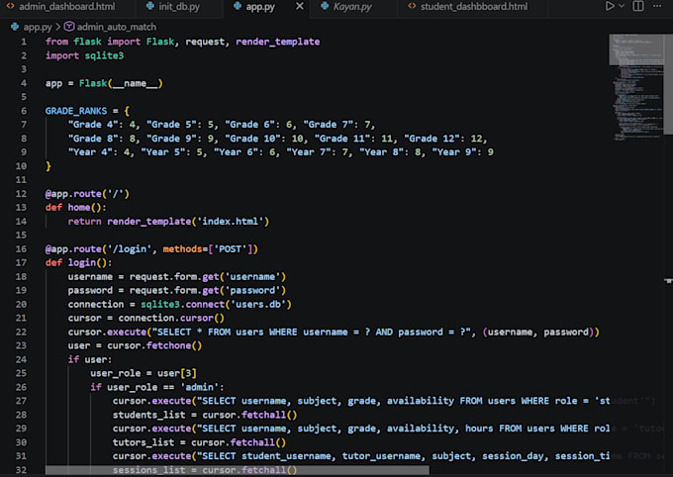Click line number 24 in the gutter
The image size is (673, 477).
(x=21, y=359)
